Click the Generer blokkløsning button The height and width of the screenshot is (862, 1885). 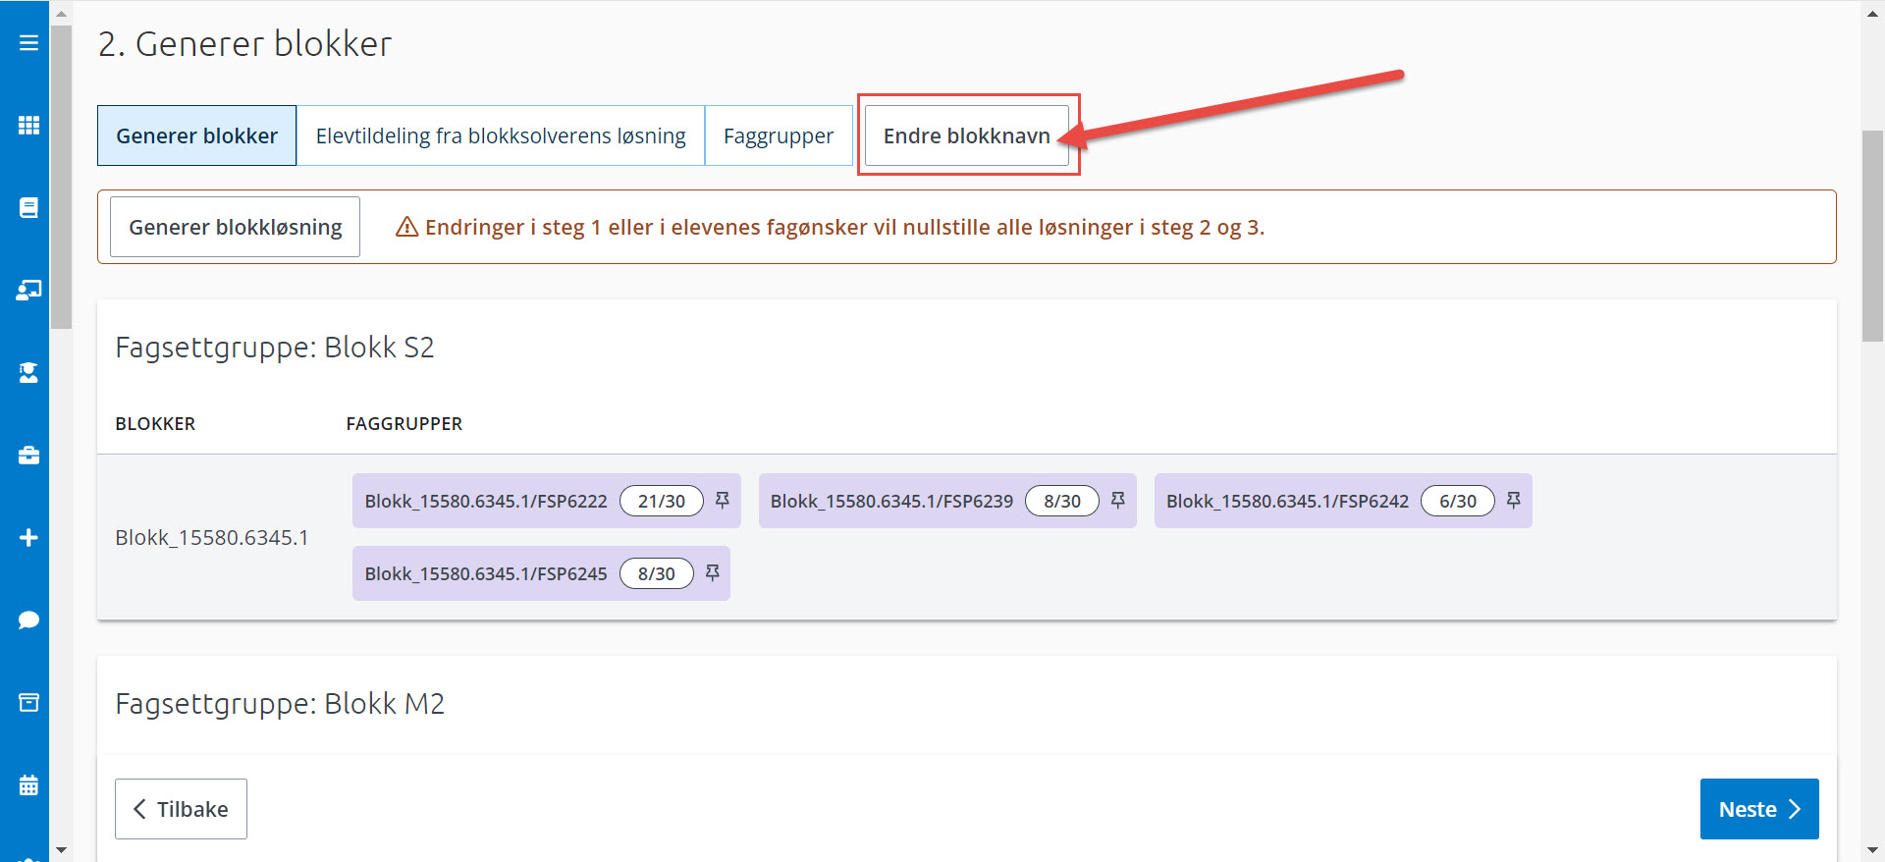coord(235,227)
